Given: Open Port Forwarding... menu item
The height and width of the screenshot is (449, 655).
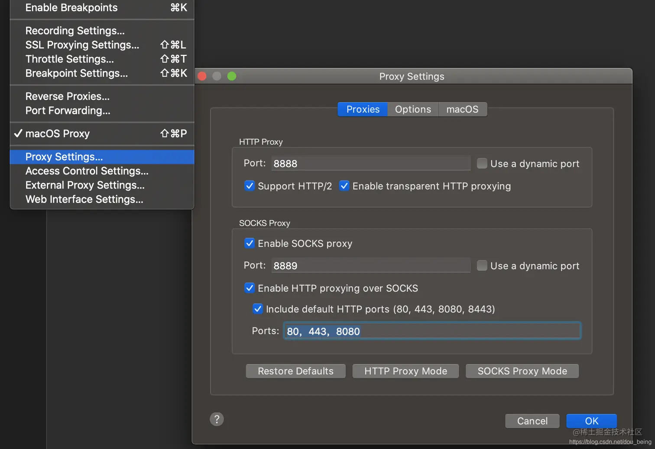Looking at the screenshot, I should coord(102,111).
